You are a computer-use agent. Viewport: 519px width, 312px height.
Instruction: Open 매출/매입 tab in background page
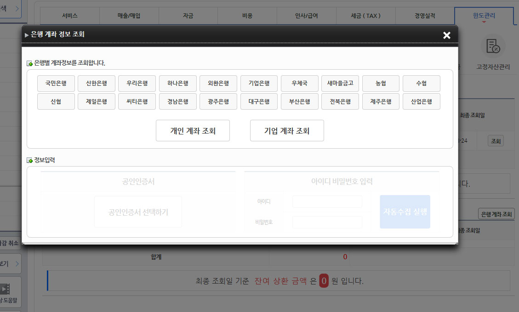(x=129, y=16)
